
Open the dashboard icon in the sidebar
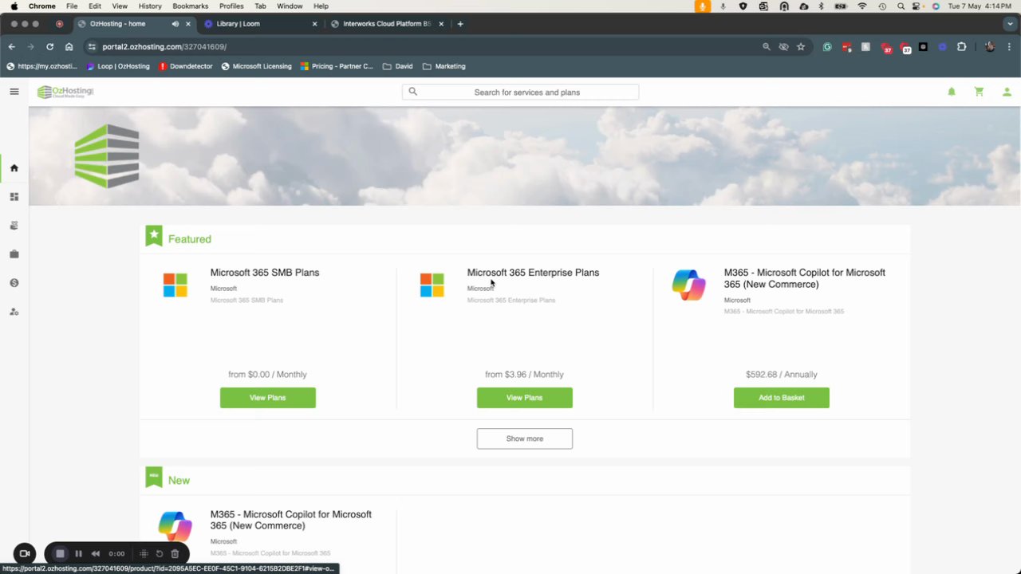click(14, 197)
